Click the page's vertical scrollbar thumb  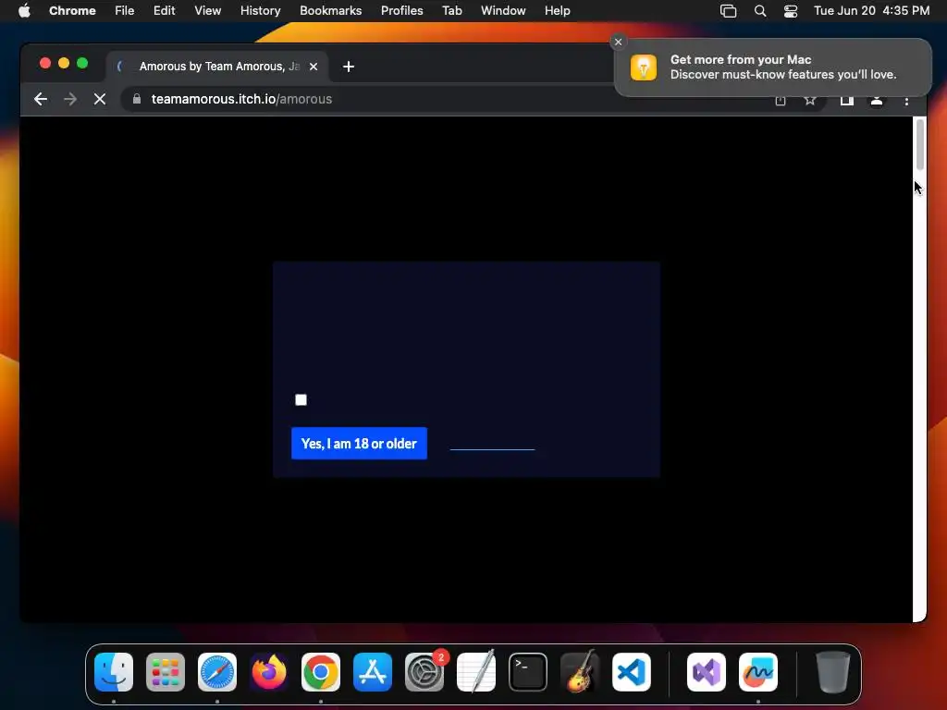point(920,145)
